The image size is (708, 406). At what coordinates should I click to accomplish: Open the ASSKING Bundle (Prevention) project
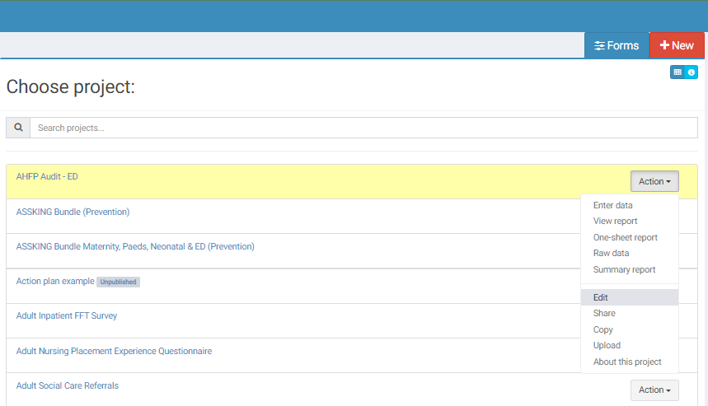73,212
